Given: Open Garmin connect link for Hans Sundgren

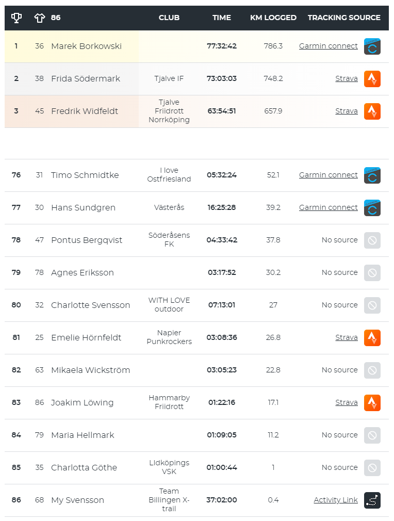Looking at the screenshot, I should (x=328, y=207).
